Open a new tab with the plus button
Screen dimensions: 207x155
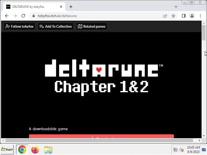coord(71,7)
